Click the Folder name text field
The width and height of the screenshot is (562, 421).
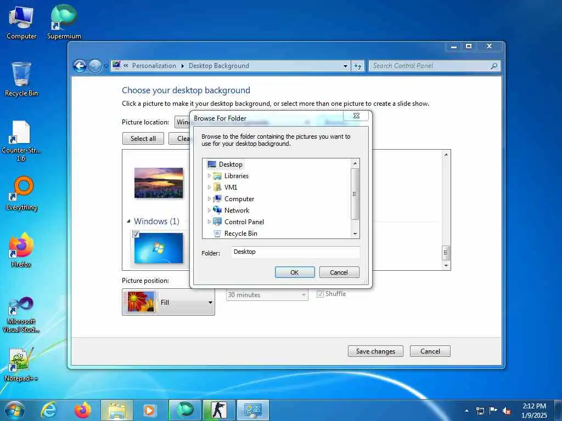pyautogui.click(x=295, y=252)
